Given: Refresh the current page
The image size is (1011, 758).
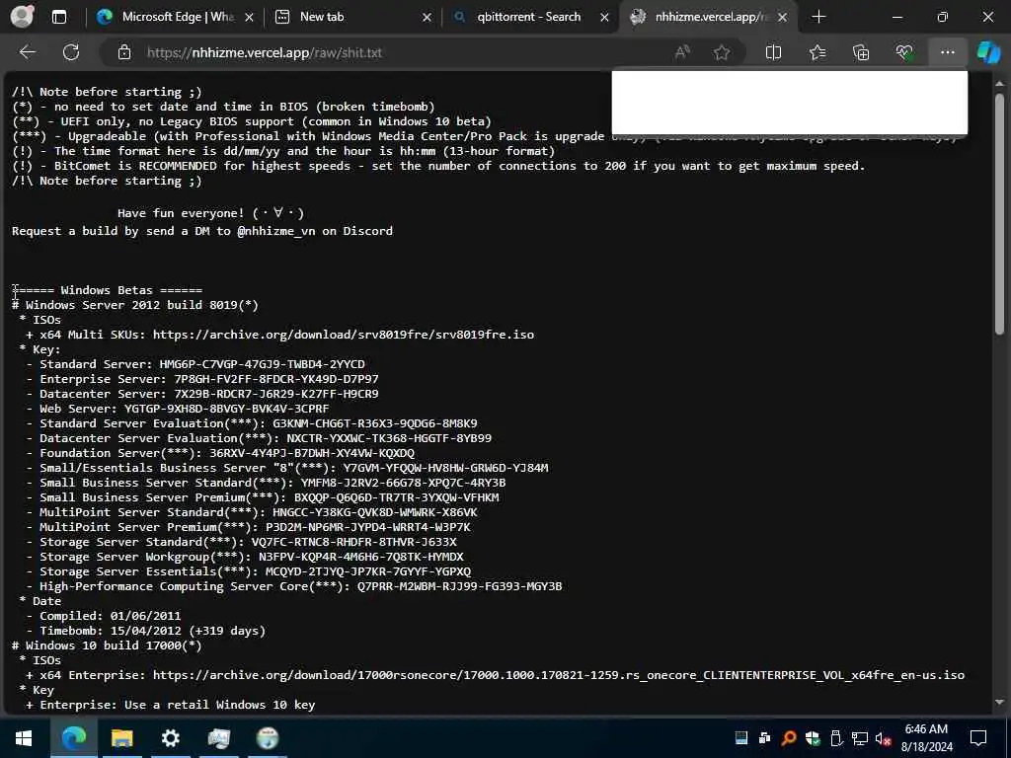Looking at the screenshot, I should [x=71, y=52].
